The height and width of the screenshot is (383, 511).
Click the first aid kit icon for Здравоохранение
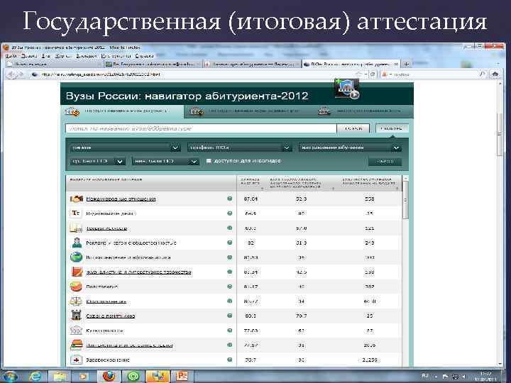pyautogui.click(x=76, y=360)
